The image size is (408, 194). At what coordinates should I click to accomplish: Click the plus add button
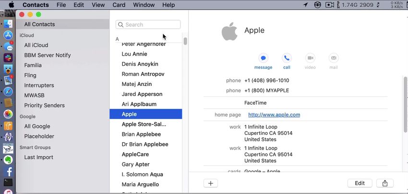(x=211, y=183)
